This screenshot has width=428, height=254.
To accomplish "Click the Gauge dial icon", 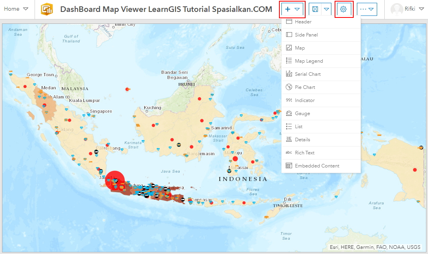I will point(289,113).
